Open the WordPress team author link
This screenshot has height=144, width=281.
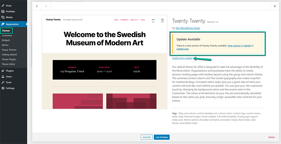188,28
